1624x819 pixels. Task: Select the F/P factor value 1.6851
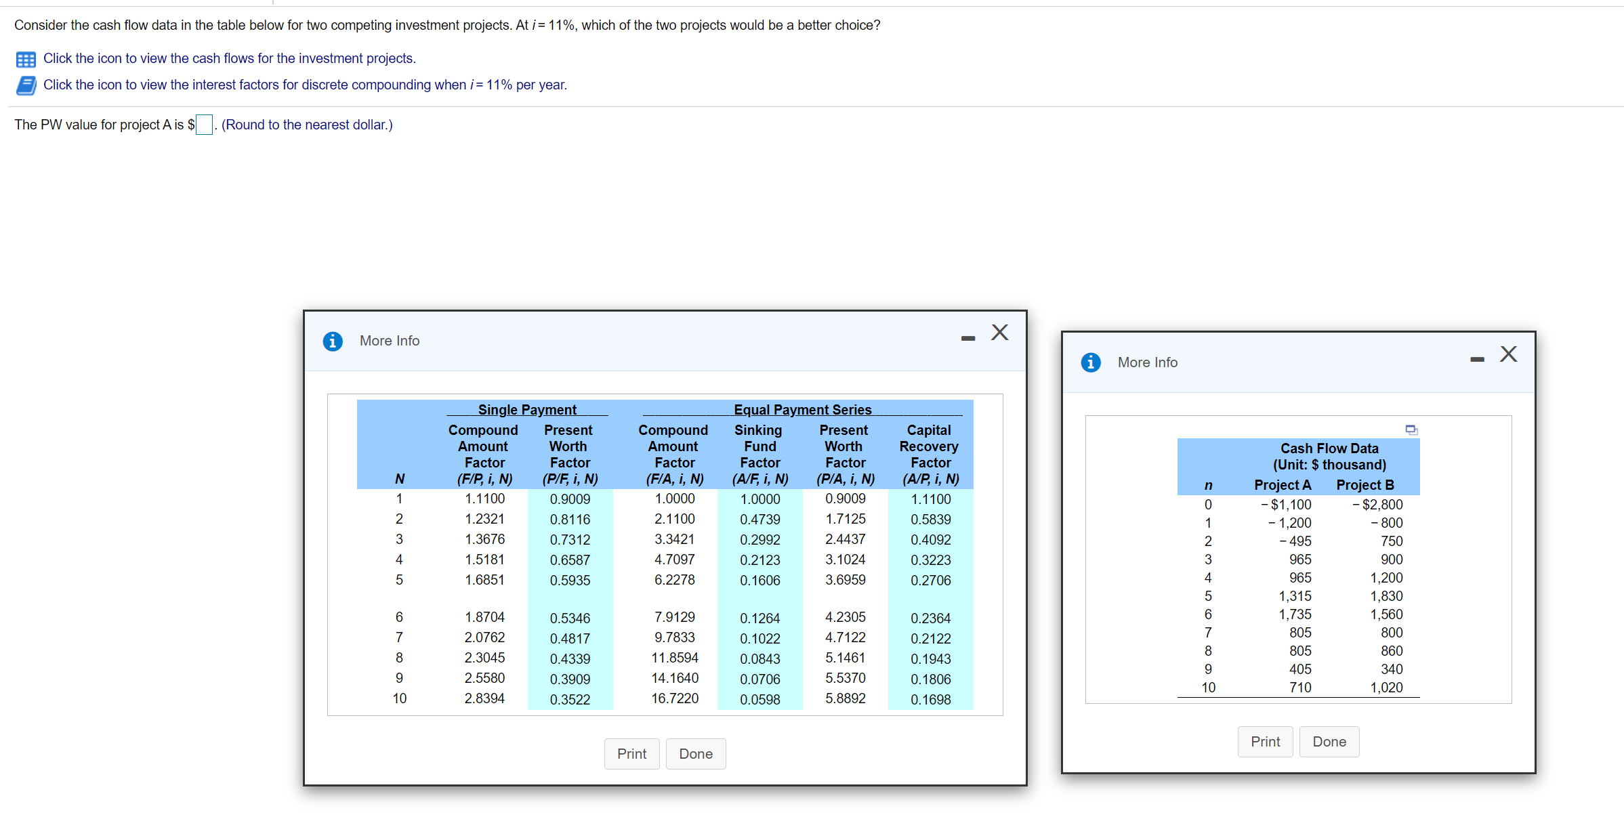(x=484, y=580)
